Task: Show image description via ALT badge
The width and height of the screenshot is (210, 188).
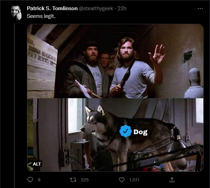Action: point(37,164)
